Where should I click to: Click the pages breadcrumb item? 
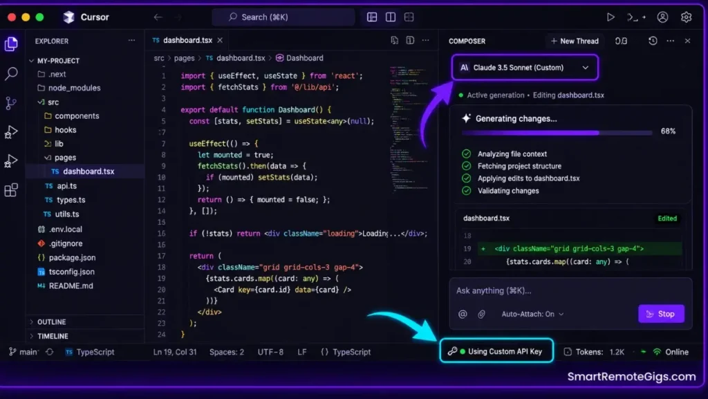pos(184,58)
